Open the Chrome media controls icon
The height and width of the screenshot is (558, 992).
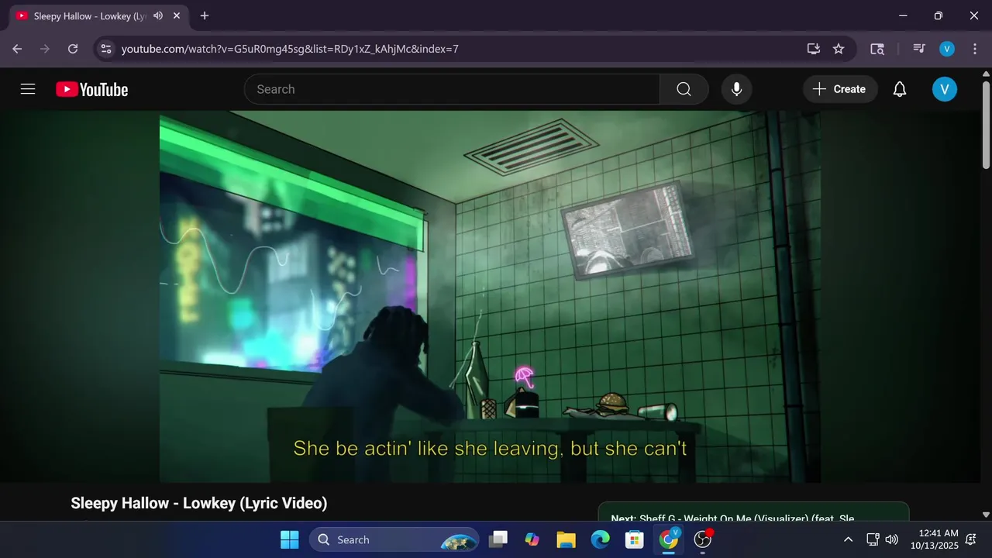click(x=919, y=49)
